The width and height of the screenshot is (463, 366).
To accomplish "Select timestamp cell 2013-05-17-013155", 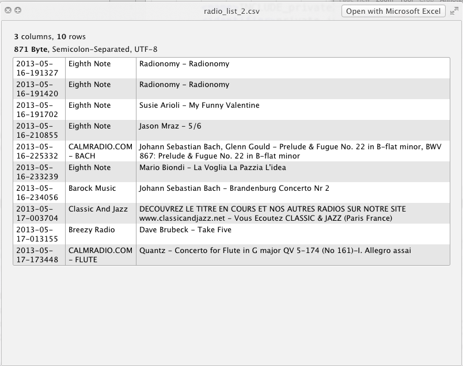I will tap(39, 234).
